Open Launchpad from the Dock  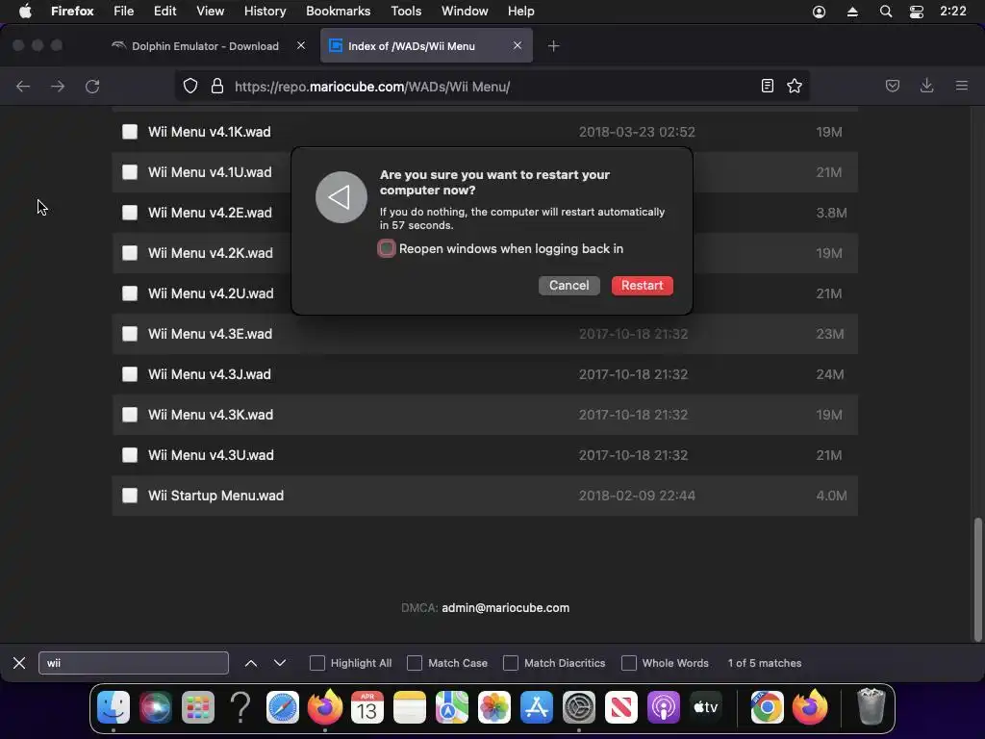(198, 707)
